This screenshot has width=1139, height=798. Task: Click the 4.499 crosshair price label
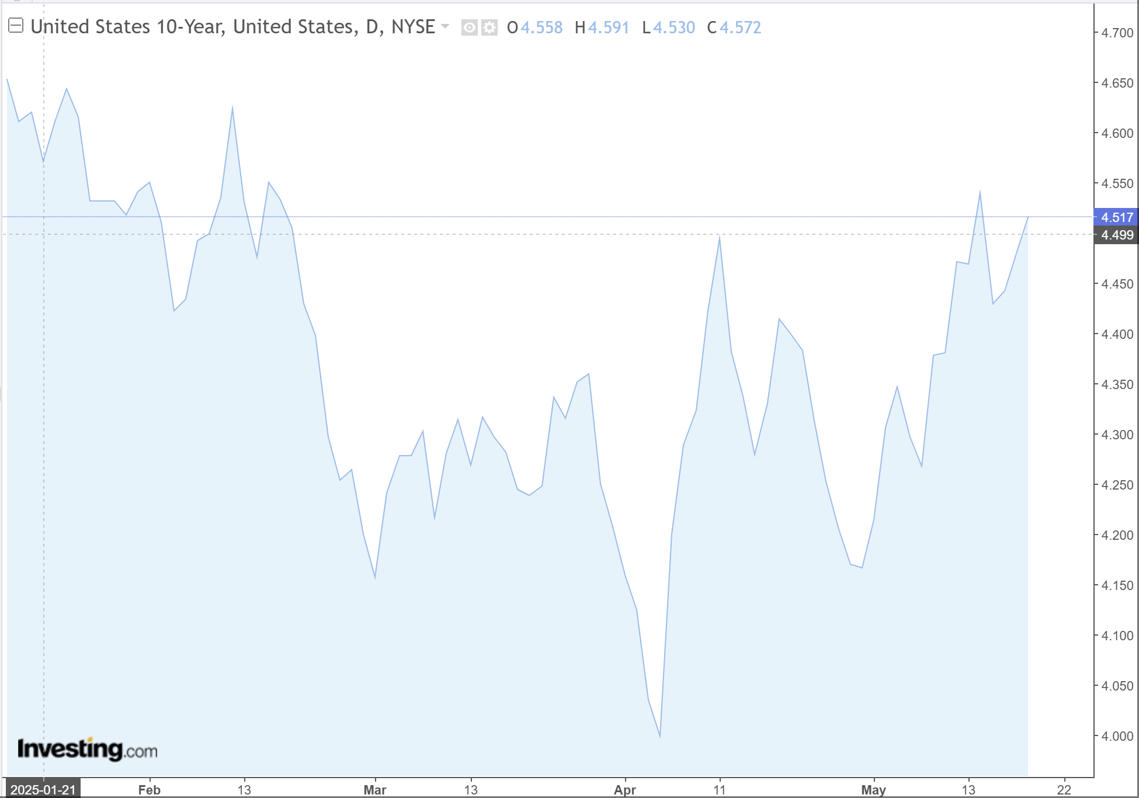pos(1116,235)
